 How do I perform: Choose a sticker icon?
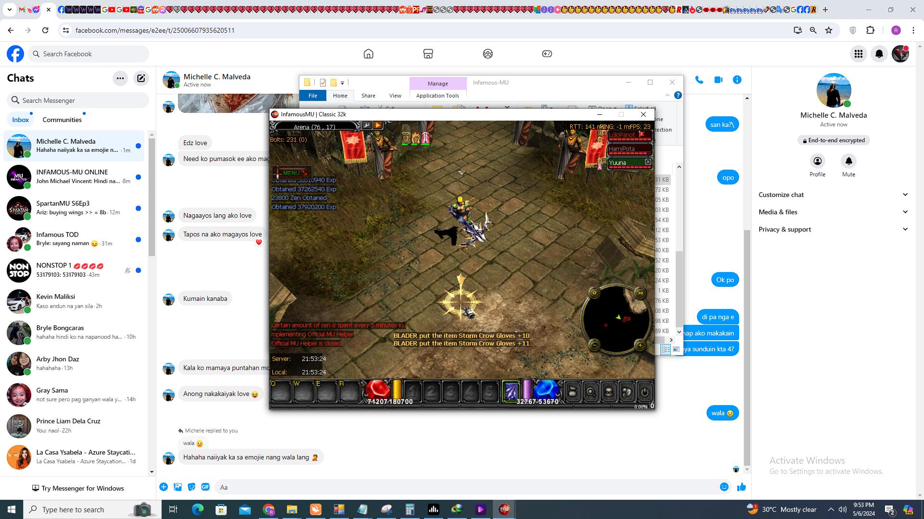192,487
